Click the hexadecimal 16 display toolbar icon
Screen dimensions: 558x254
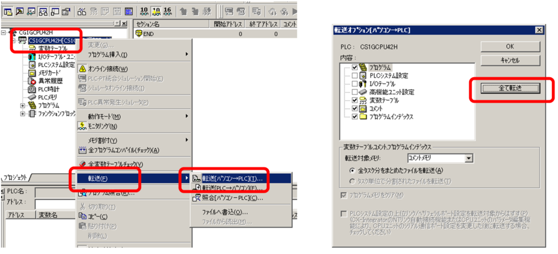click(x=166, y=10)
